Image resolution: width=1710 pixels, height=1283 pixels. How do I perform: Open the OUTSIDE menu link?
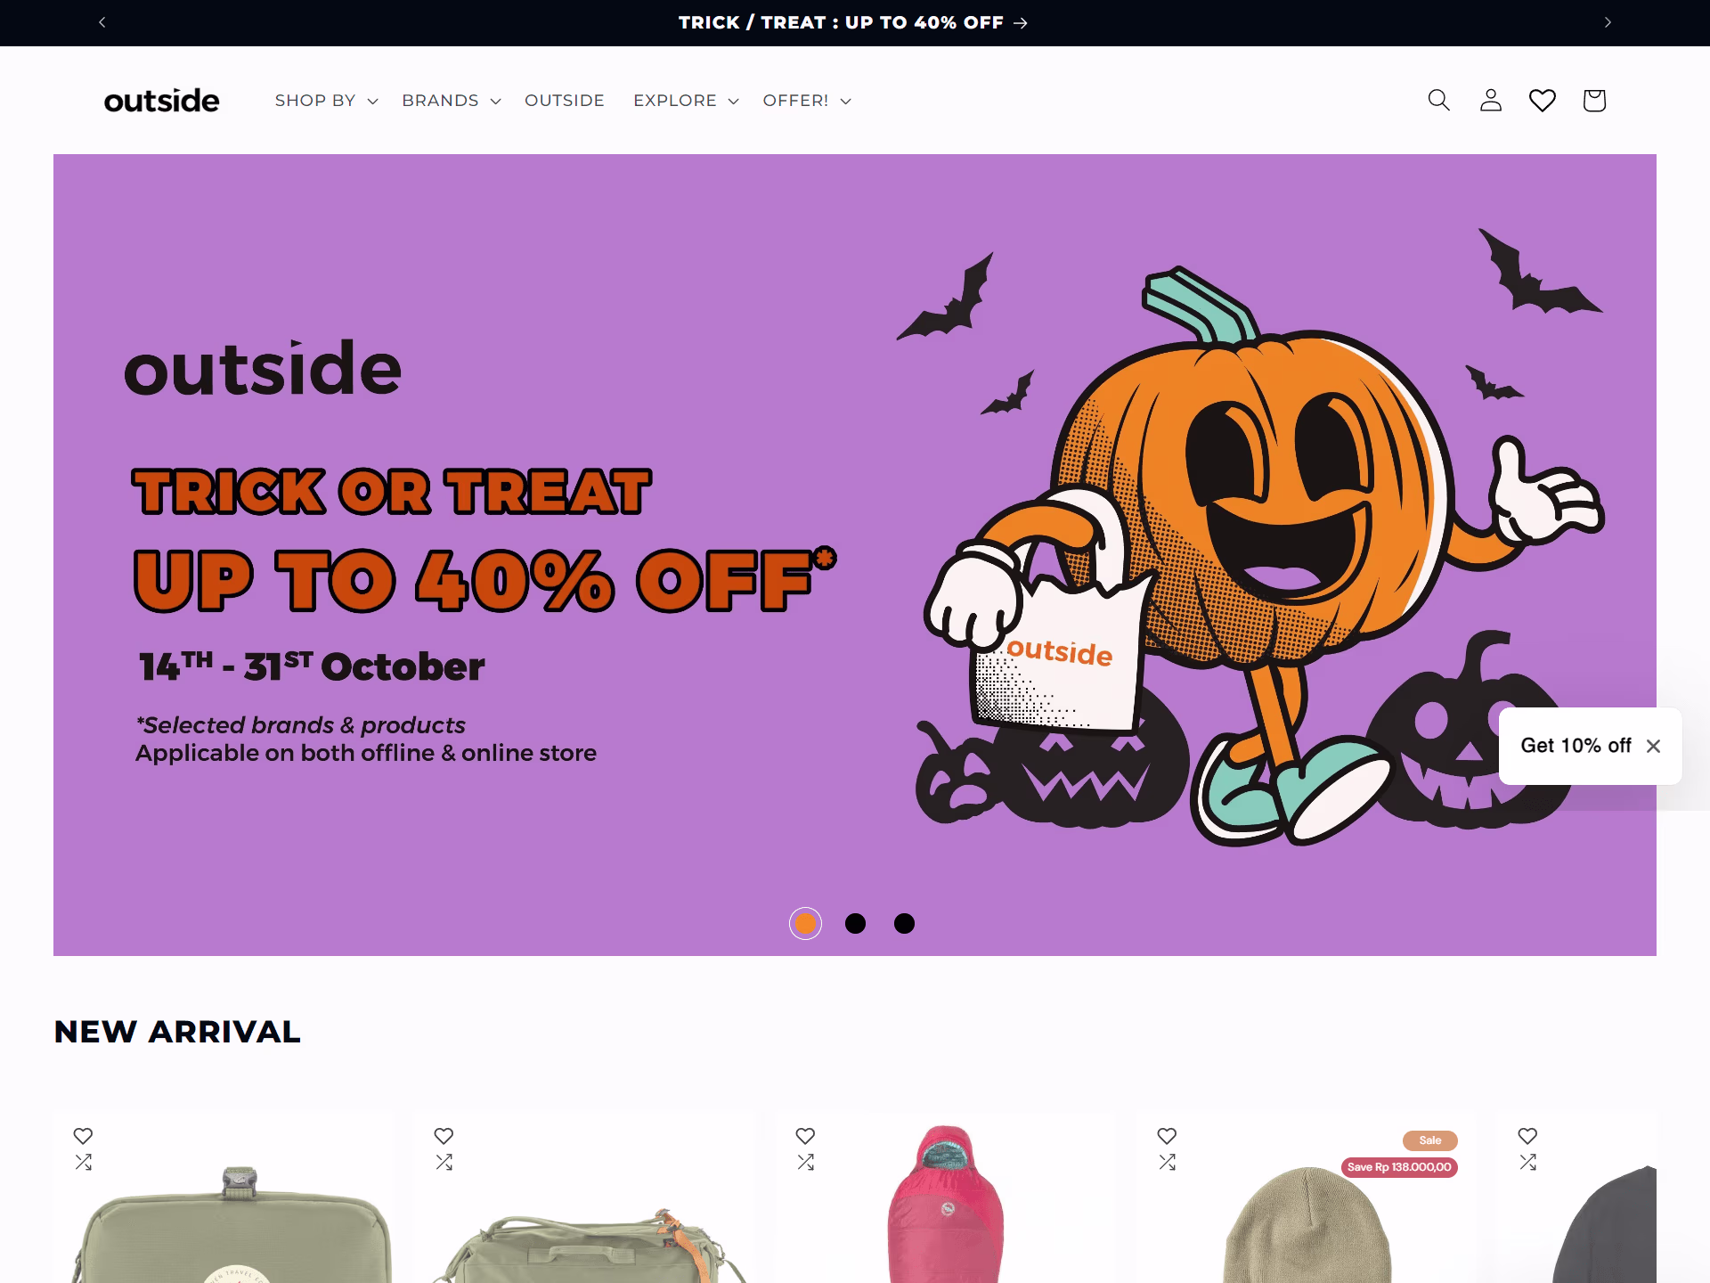click(565, 101)
